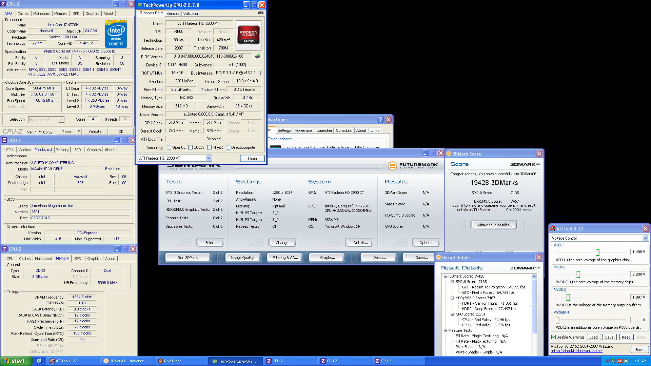
Task: Click the X-shaped tray icon beside clock
Action: pos(626,361)
